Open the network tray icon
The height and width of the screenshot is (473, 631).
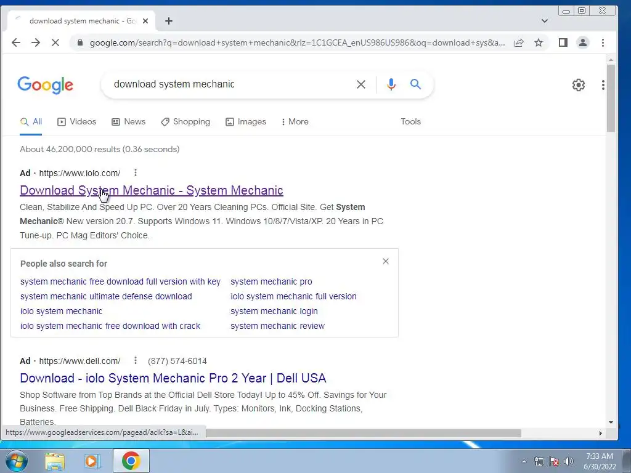click(x=539, y=462)
